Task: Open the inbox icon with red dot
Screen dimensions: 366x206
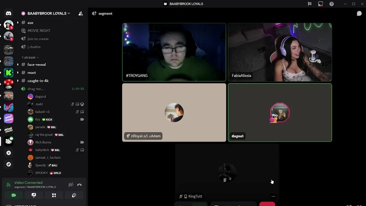Action: click(x=321, y=4)
